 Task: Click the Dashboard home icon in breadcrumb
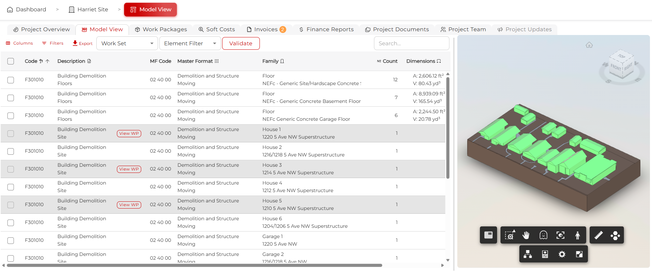point(10,10)
